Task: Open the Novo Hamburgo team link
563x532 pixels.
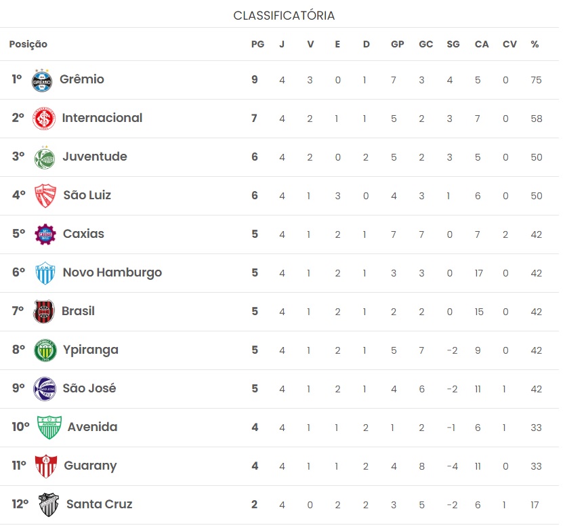Action: 112,272
